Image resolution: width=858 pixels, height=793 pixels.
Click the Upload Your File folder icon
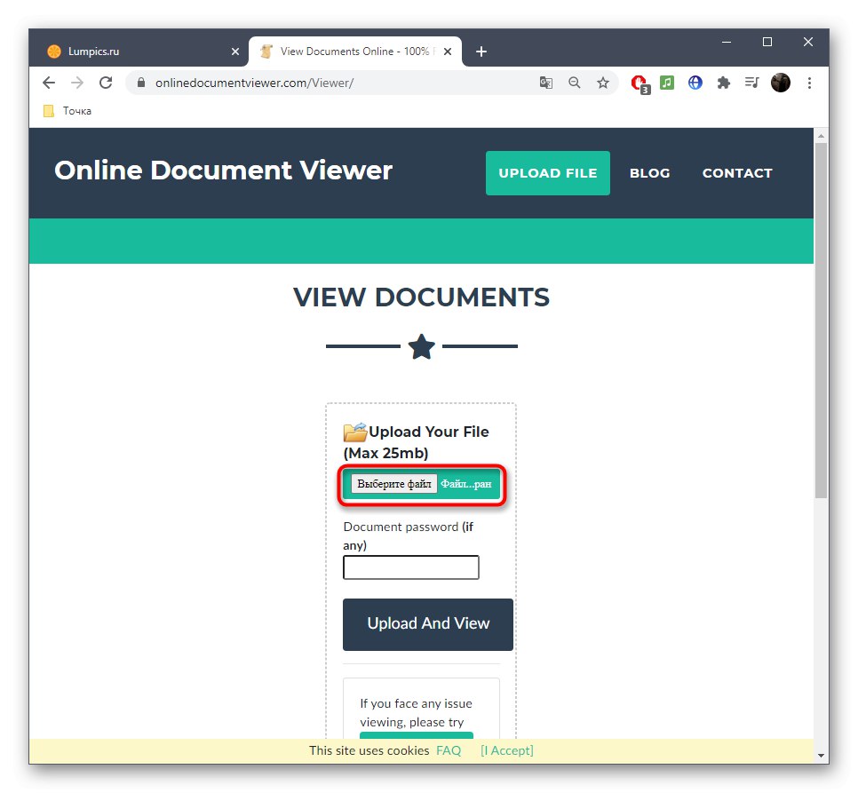[x=355, y=432]
